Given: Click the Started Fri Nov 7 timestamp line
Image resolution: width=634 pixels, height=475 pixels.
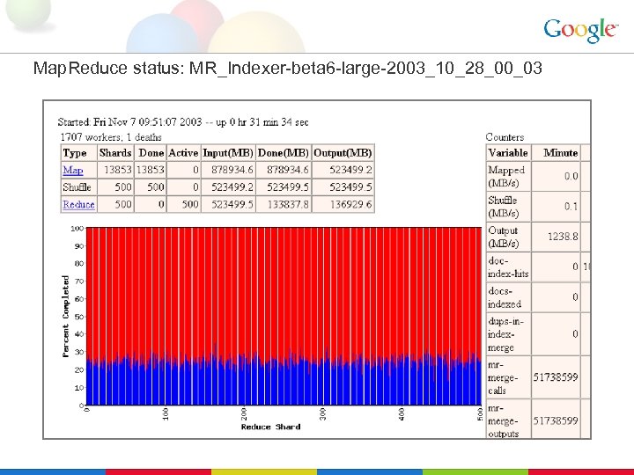Looking at the screenshot, I should point(183,122).
